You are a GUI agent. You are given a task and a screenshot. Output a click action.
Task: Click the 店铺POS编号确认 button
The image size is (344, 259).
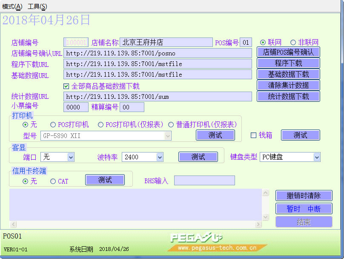point(288,53)
